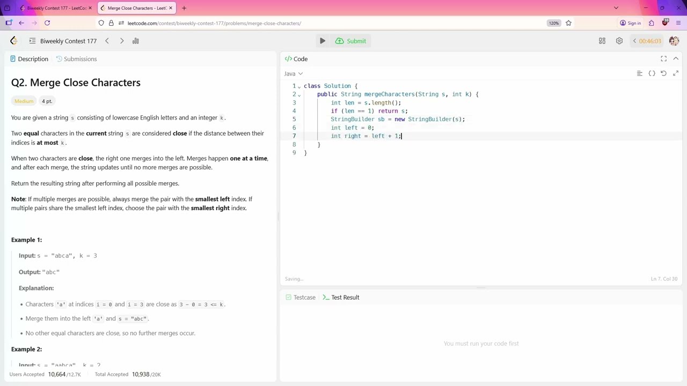Close the Biweekly Contest 177 browser tab

pyautogui.click(x=90, y=8)
